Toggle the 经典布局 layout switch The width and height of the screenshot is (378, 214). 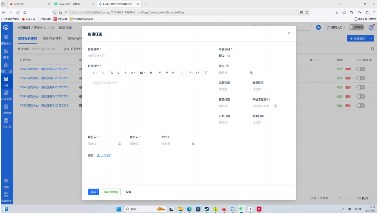tap(356, 27)
